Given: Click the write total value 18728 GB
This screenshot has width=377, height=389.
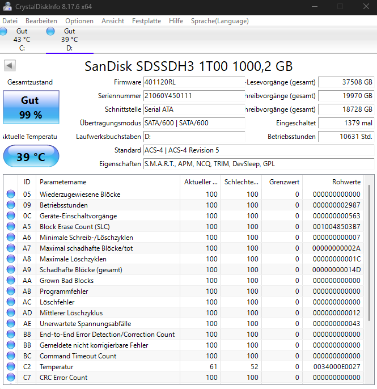Looking at the screenshot, I should coord(346,109).
